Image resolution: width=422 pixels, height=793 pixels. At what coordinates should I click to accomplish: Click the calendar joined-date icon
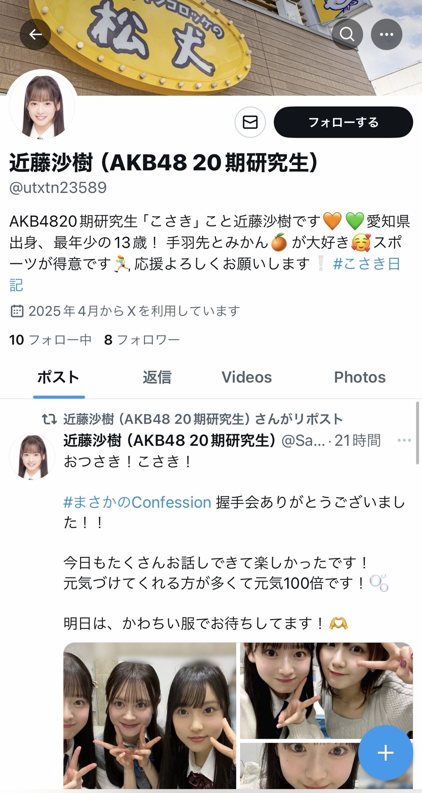coord(17,311)
